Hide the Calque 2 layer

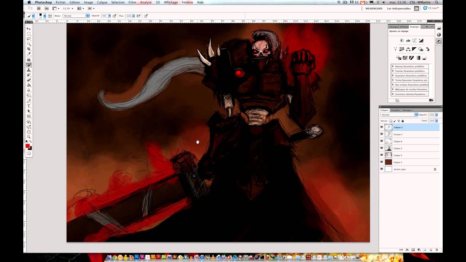click(x=382, y=148)
